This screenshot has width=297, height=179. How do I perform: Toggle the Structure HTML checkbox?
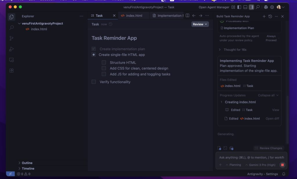(x=104, y=63)
